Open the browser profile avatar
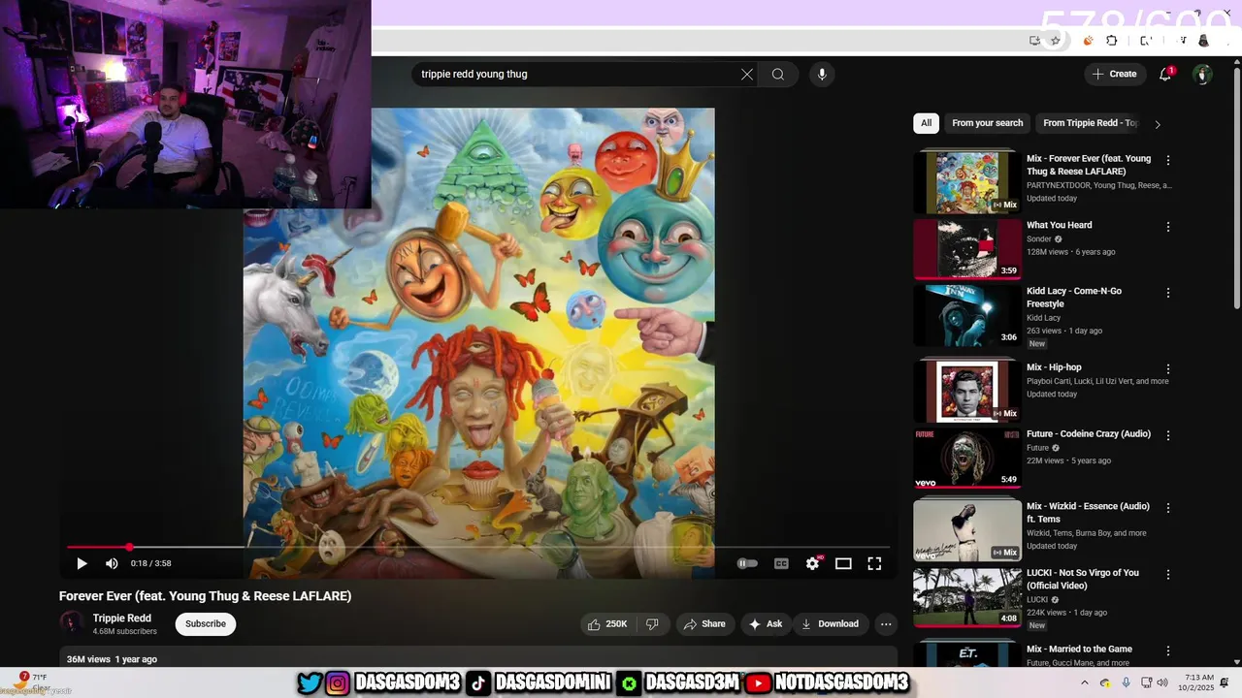1242x698 pixels. coord(1204,41)
